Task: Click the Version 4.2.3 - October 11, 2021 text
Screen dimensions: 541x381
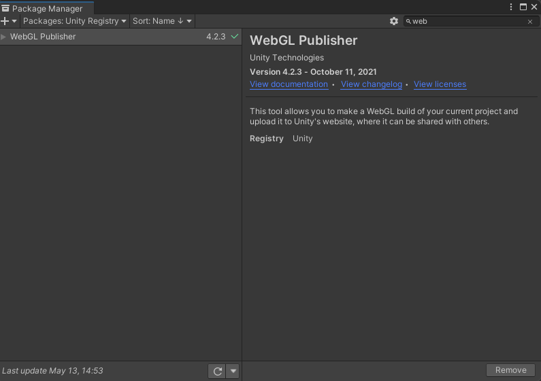Action: [313, 72]
